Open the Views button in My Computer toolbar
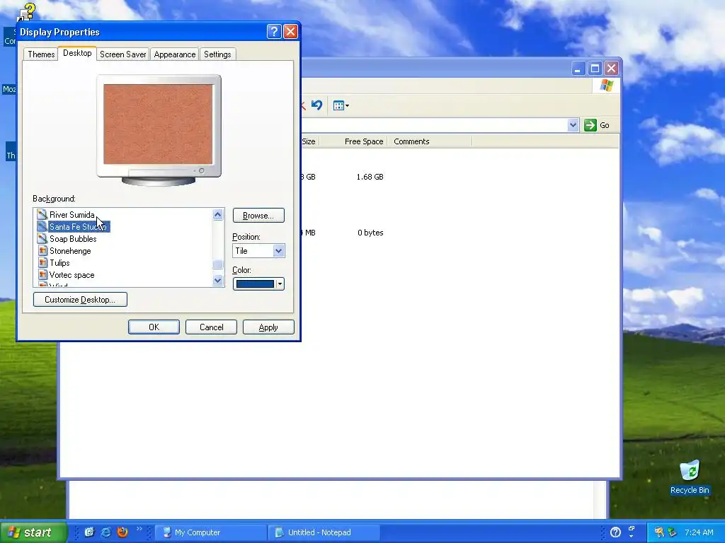The image size is (725, 543). pyautogui.click(x=341, y=106)
